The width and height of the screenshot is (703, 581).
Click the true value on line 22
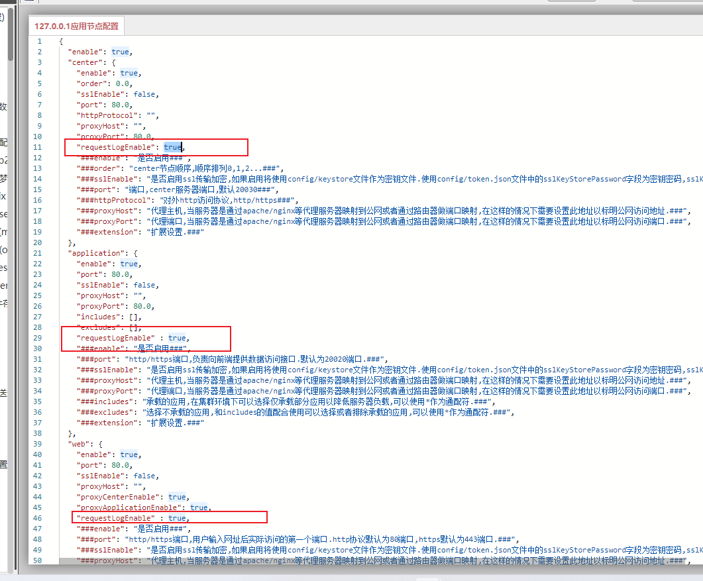(x=129, y=264)
